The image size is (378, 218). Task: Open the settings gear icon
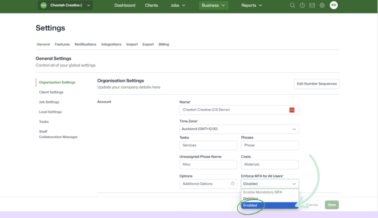pos(322,5)
